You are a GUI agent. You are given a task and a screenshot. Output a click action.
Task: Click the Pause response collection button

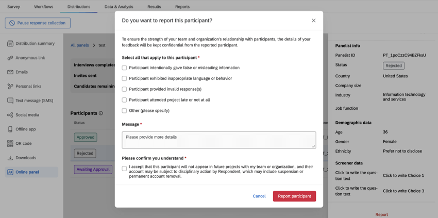(38, 23)
